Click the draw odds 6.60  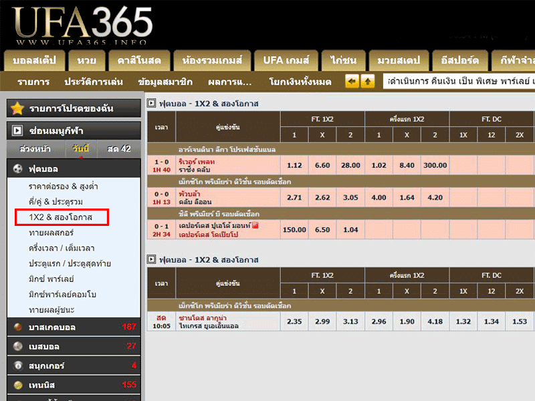pos(322,165)
